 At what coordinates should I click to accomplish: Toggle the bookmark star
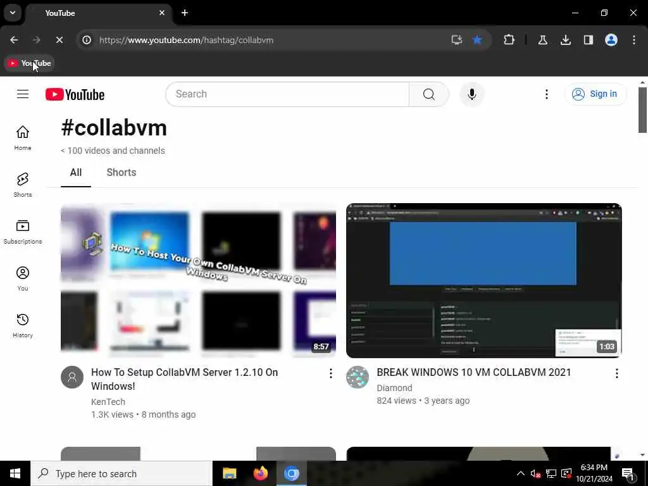pyautogui.click(x=477, y=40)
